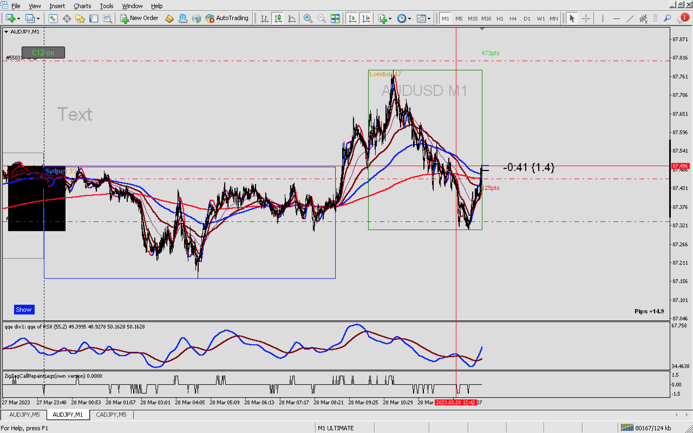The width and height of the screenshot is (693, 433).
Task: Open the Data Window crosshair target icon
Action: 66,19
